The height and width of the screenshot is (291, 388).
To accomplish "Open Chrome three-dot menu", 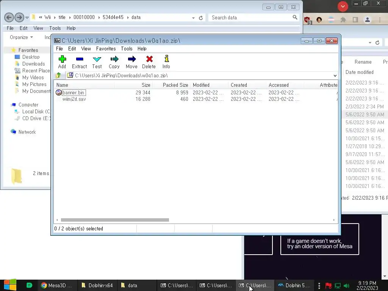I will pyautogui.click(x=380, y=20).
